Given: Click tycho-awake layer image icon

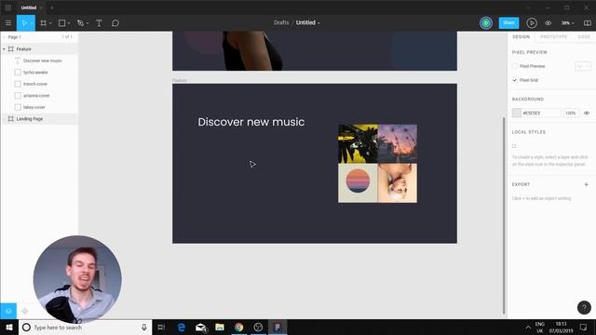Looking at the screenshot, I should pyautogui.click(x=18, y=73).
